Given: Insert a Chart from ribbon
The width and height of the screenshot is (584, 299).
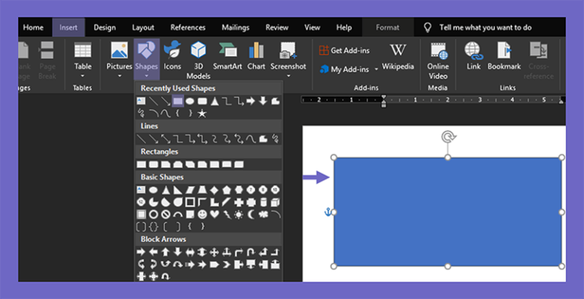Looking at the screenshot, I should click(256, 56).
